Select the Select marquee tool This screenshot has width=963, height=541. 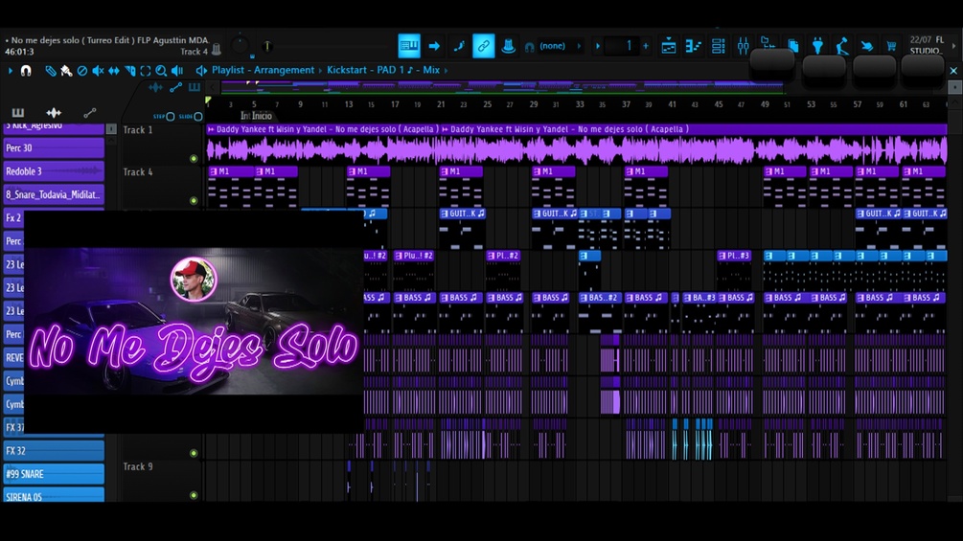(x=146, y=71)
